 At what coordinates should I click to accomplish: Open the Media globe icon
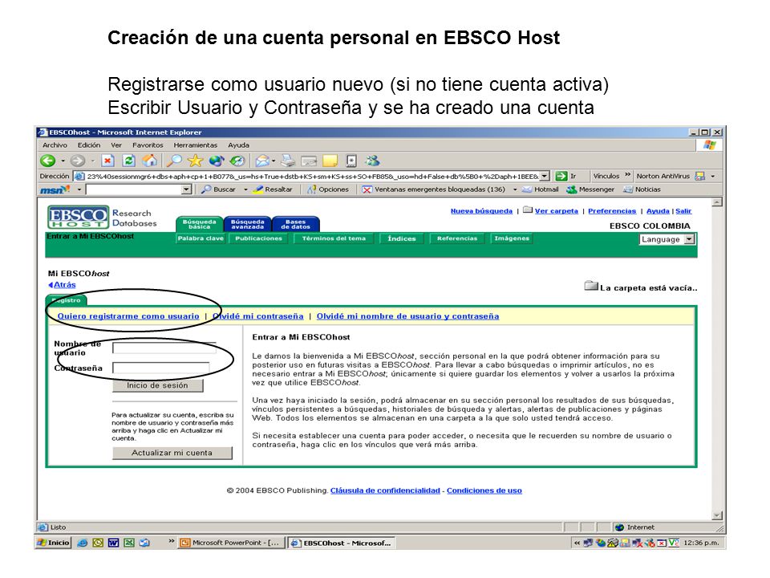pyautogui.click(x=216, y=161)
